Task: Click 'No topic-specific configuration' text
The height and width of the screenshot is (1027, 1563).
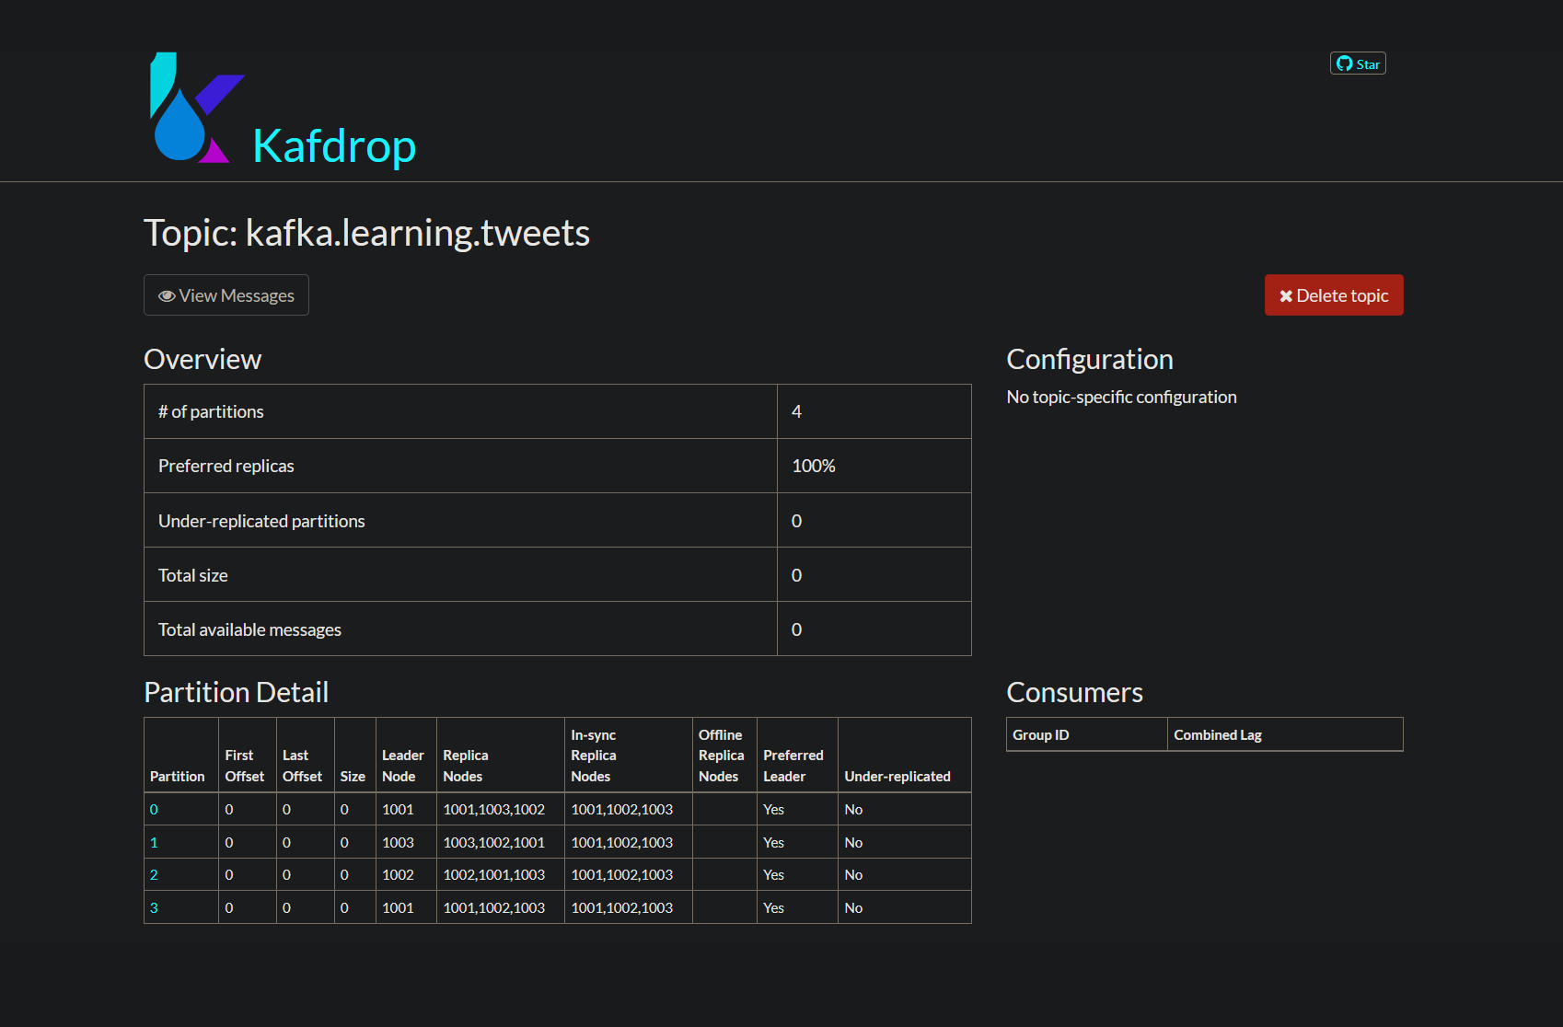Action: click(1121, 397)
